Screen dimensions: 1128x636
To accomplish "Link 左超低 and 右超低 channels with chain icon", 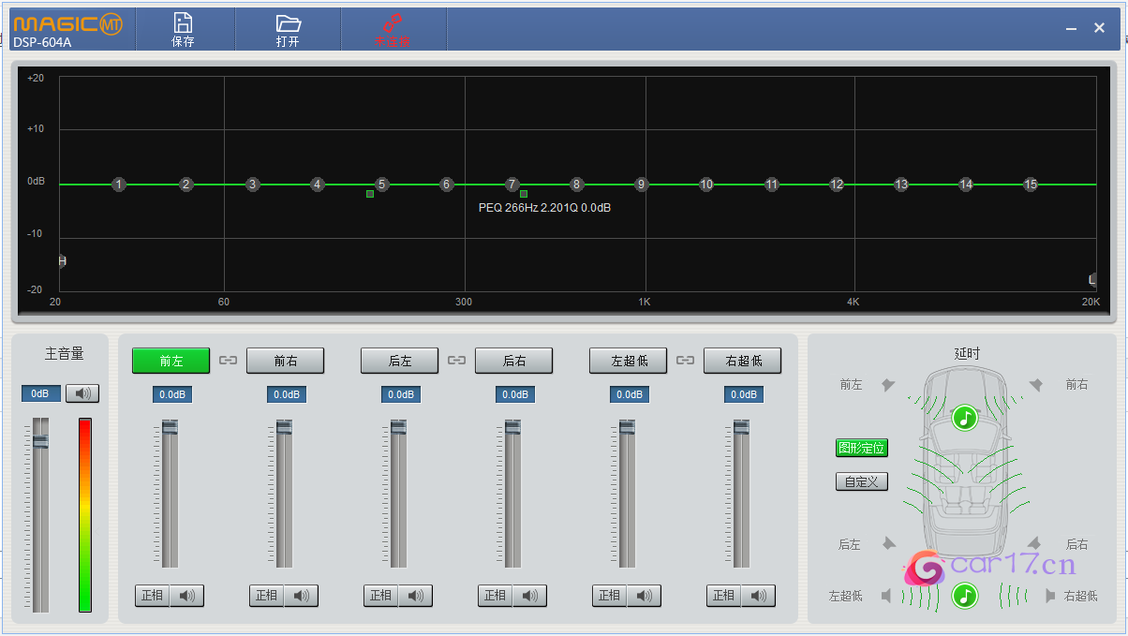I will point(685,360).
